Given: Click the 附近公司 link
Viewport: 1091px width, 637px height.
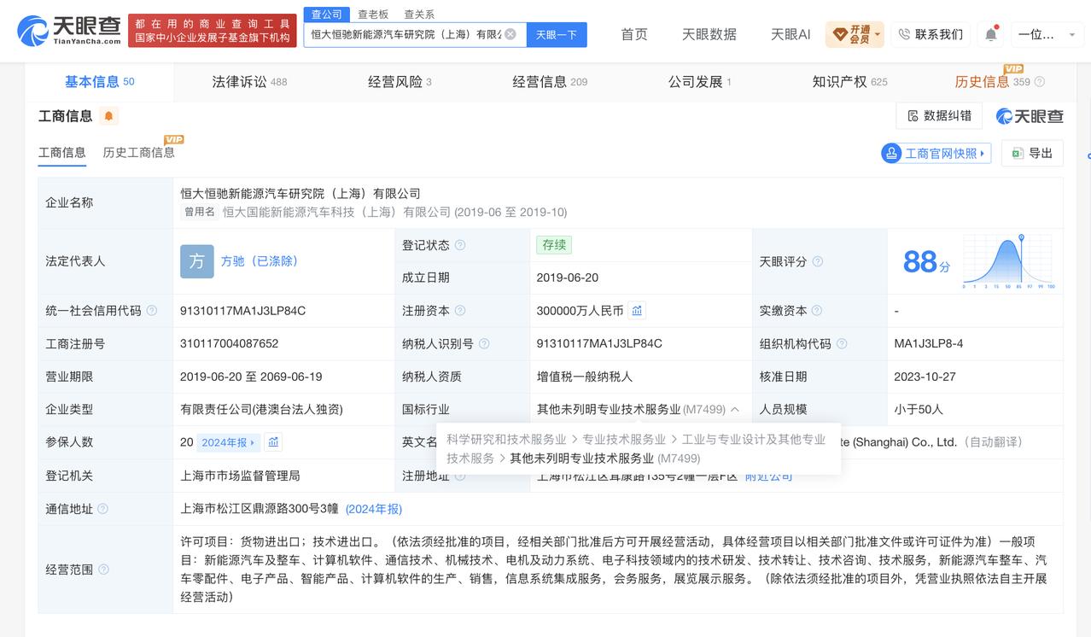Looking at the screenshot, I should point(769,476).
